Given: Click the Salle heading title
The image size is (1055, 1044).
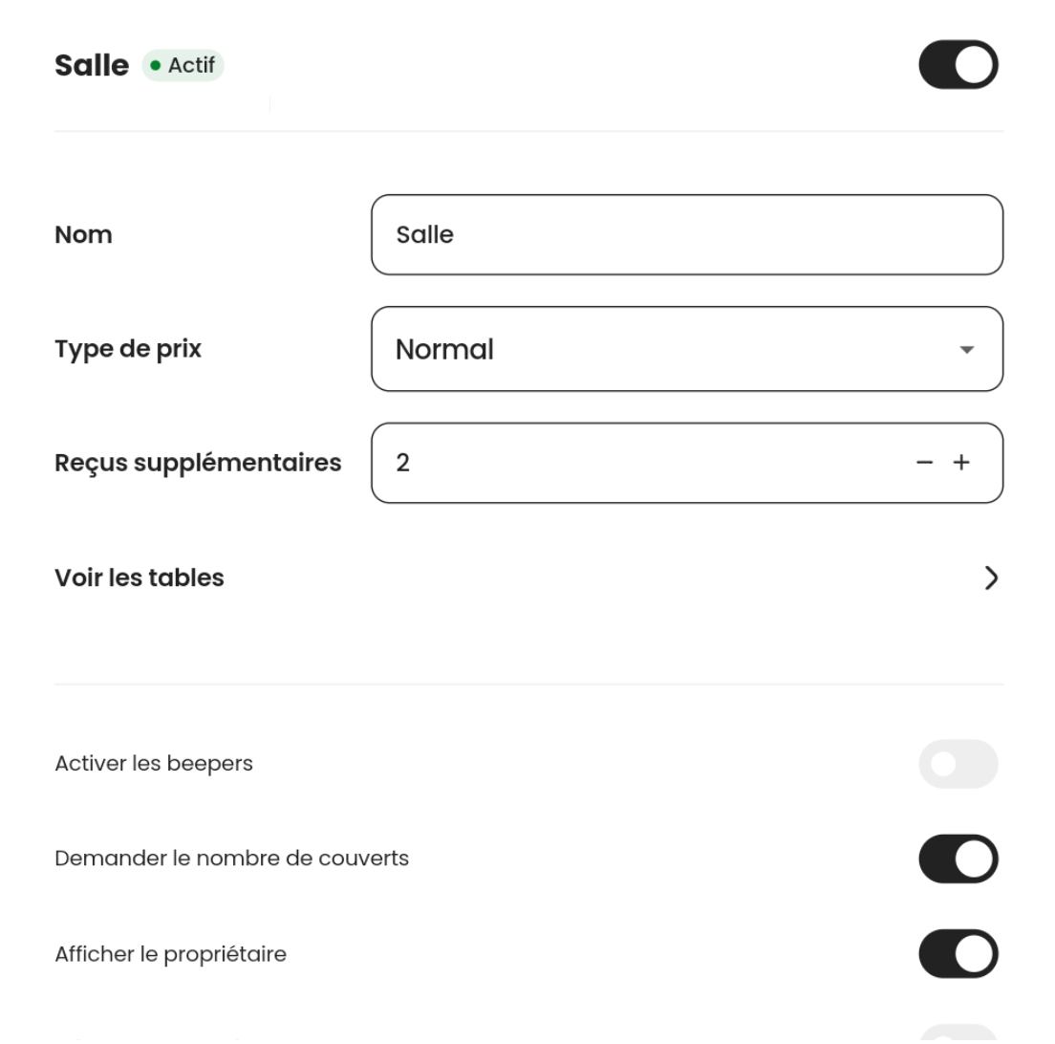Looking at the screenshot, I should pos(92,66).
